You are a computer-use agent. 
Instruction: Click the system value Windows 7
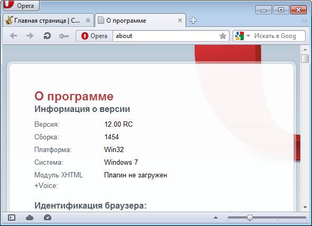pyautogui.click(x=121, y=162)
